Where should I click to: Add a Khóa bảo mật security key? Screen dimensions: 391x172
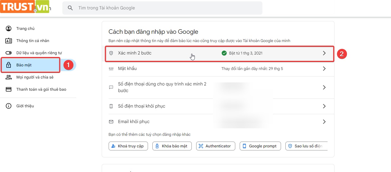coord(172,146)
